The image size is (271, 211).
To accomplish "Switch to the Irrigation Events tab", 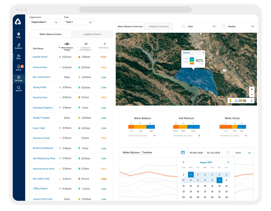I will [x=92, y=34].
